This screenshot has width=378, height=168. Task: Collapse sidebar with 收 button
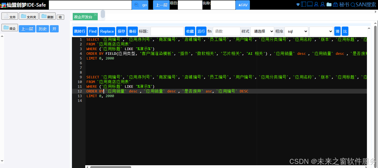(60, 17)
